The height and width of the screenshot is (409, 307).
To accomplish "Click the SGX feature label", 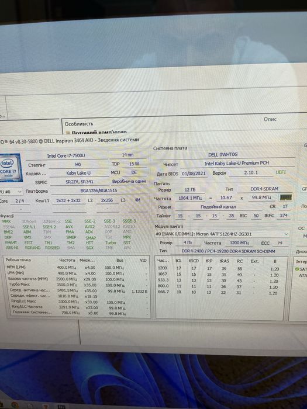I will click(90, 248).
